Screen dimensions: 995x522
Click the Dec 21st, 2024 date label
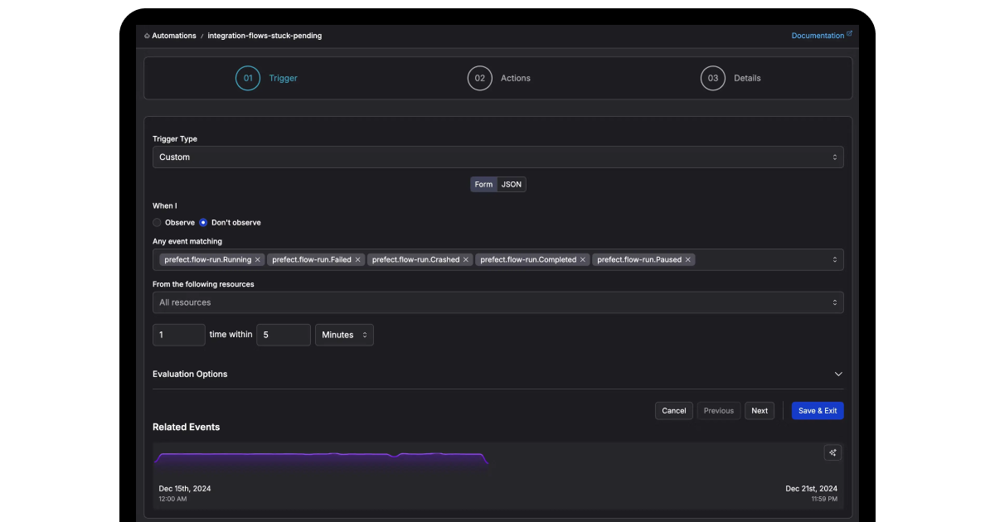pyautogui.click(x=812, y=489)
